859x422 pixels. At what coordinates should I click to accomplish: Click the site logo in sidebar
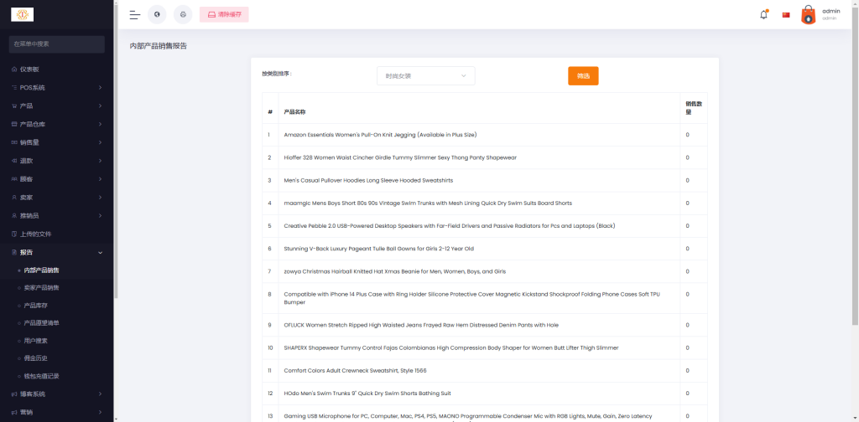22,14
